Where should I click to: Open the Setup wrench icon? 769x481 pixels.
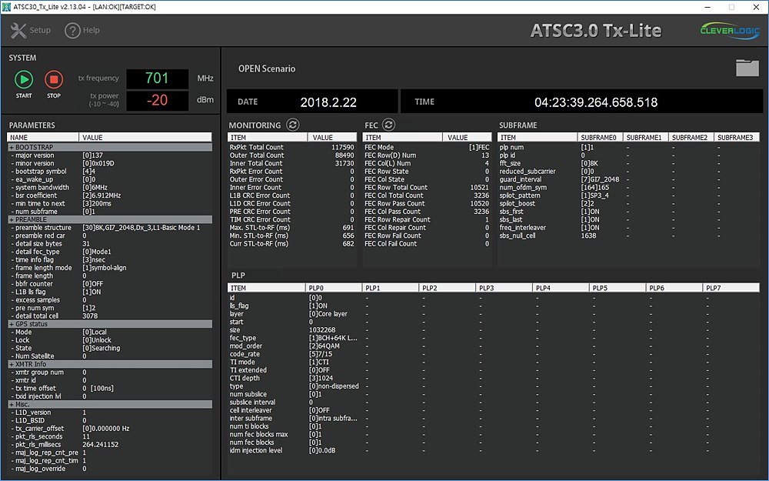(x=18, y=31)
